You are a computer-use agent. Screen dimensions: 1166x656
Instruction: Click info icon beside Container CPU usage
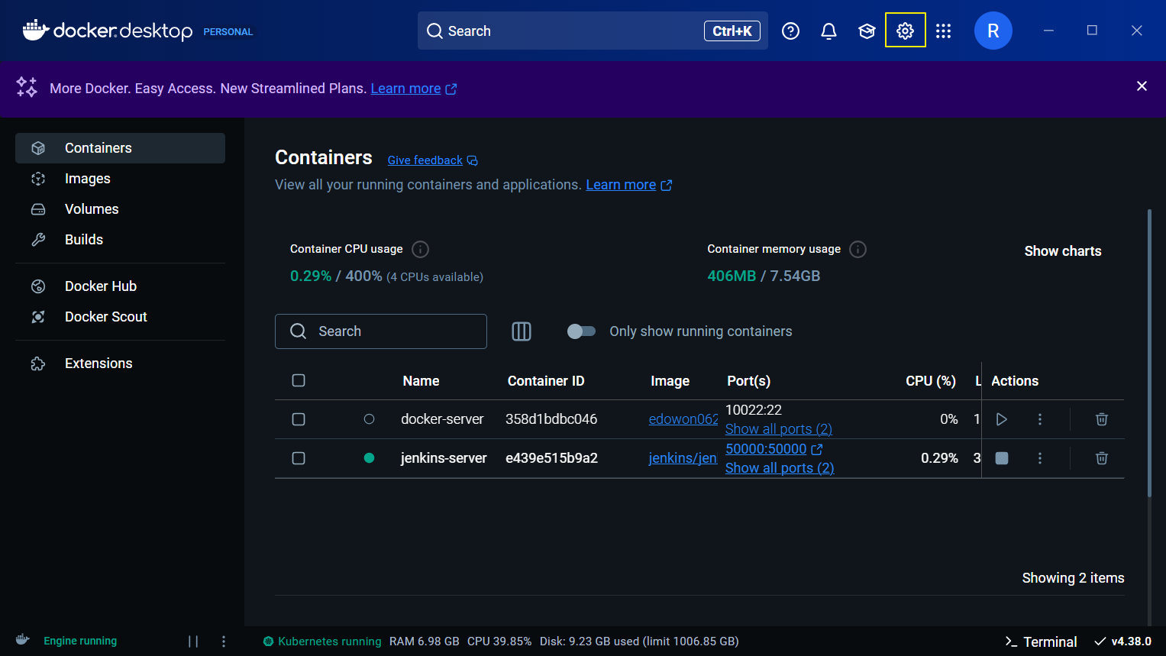click(x=420, y=249)
